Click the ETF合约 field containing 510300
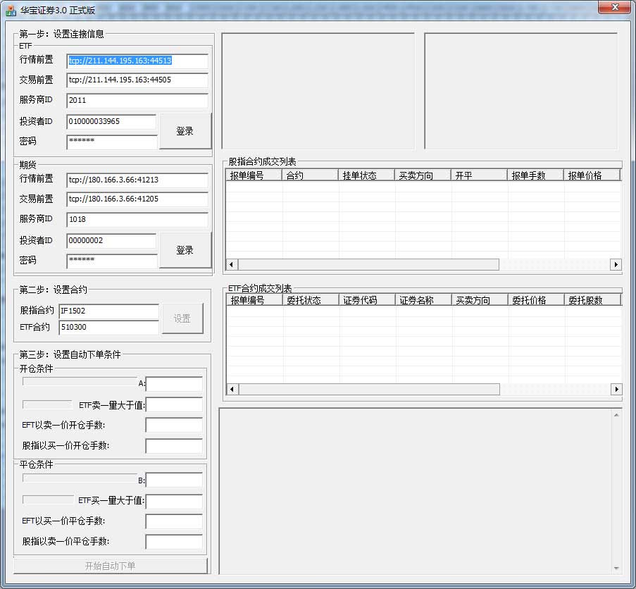The width and height of the screenshot is (636, 589). [108, 328]
